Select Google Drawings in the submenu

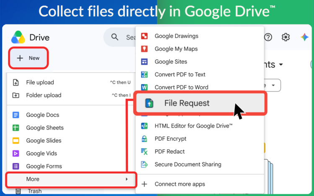(200, 36)
